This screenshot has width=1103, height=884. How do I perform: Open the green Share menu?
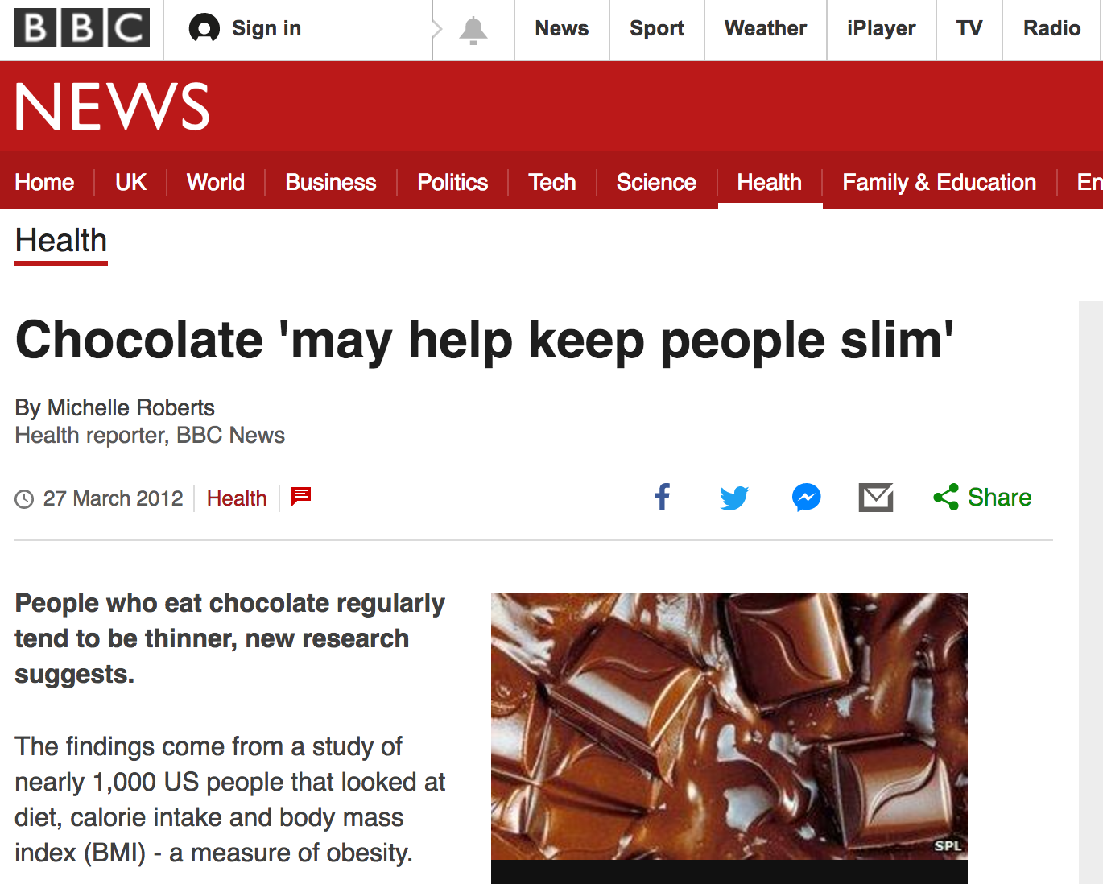click(x=982, y=498)
